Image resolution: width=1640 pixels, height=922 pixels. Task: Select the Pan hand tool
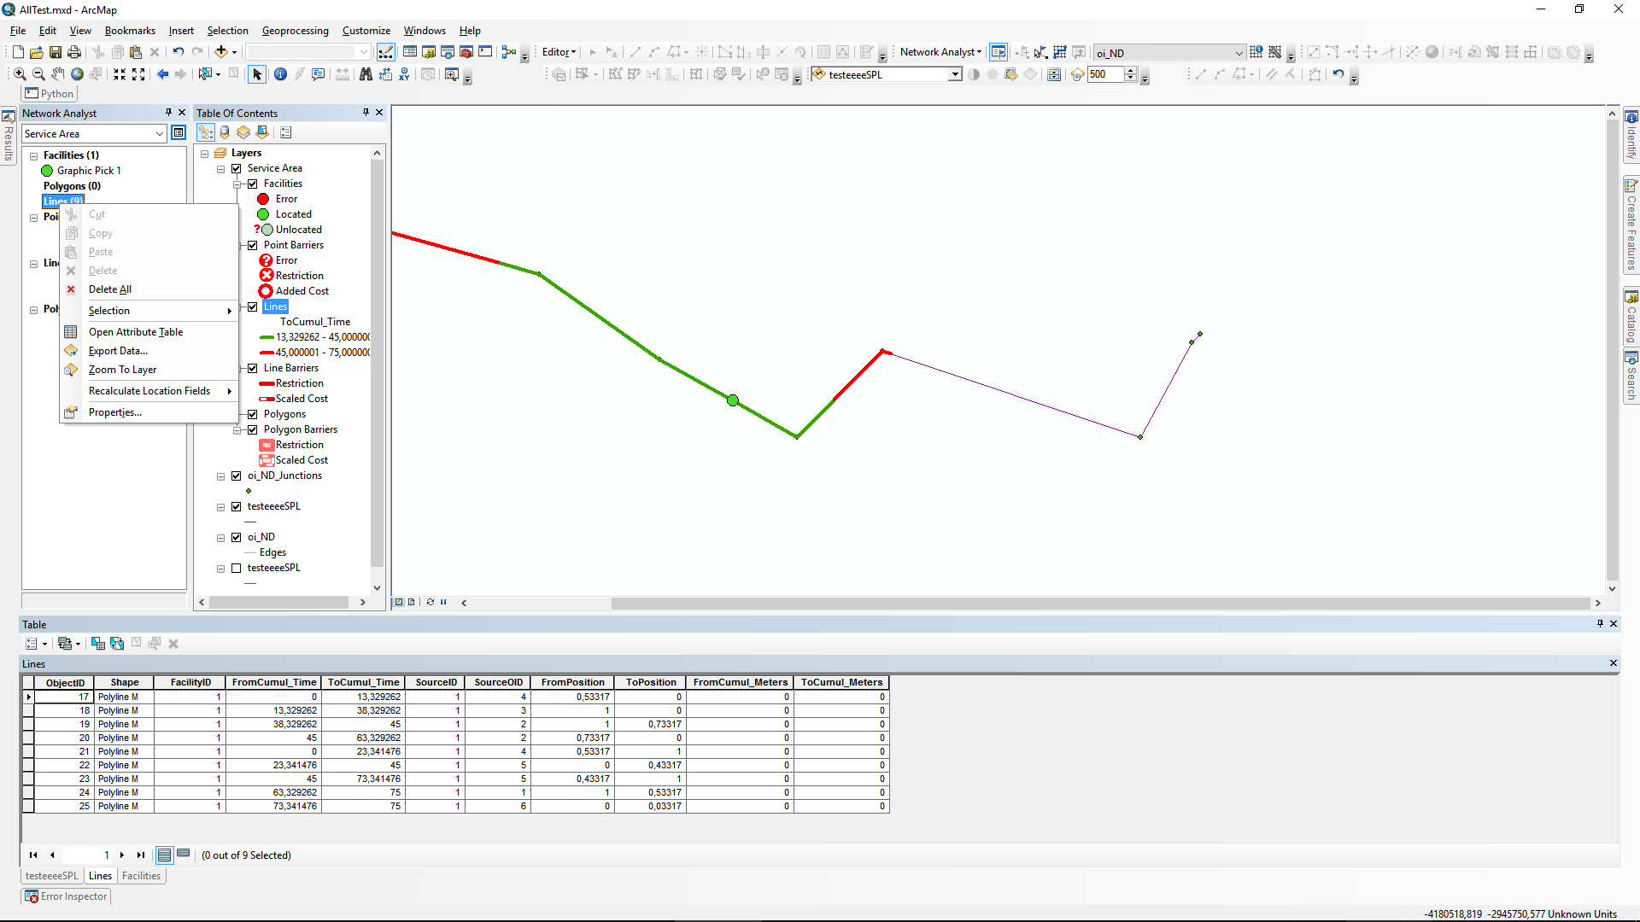57,74
